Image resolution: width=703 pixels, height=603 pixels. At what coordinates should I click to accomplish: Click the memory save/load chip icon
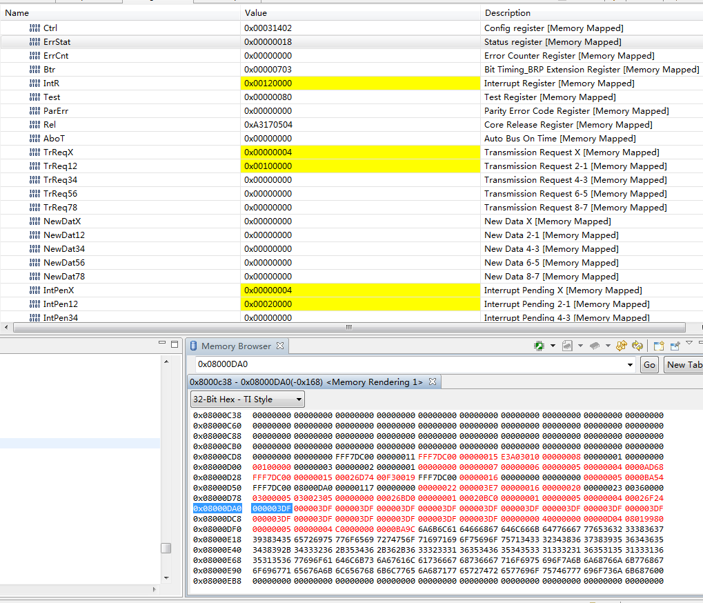[539, 346]
